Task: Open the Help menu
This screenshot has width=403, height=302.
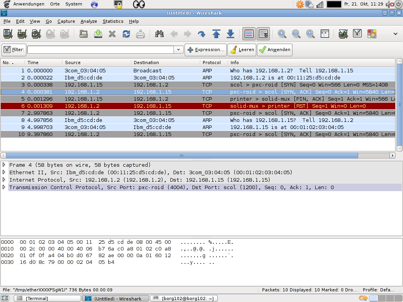Action: click(x=134, y=21)
